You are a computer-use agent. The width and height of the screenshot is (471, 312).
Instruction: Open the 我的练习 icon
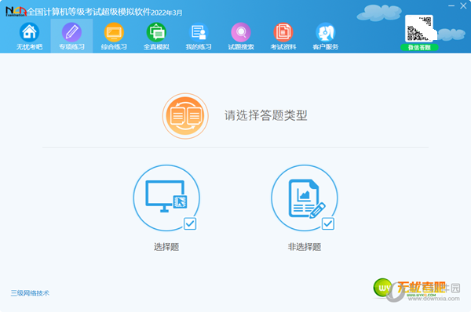[199, 32]
